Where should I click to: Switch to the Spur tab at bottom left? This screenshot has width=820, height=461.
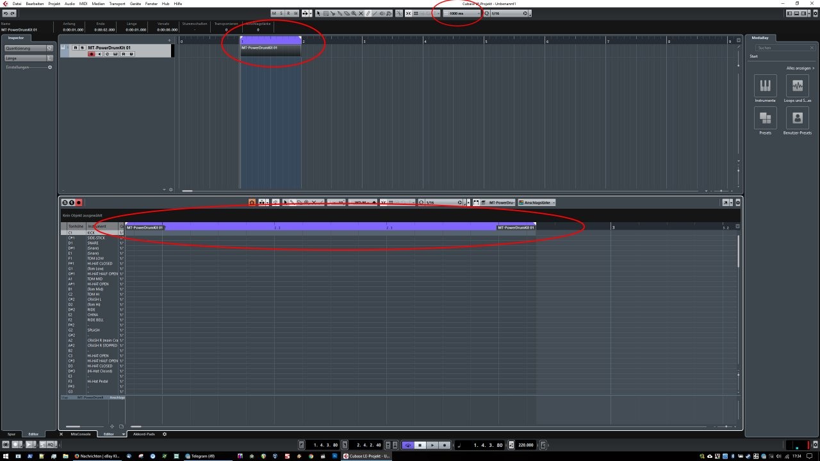[12, 434]
